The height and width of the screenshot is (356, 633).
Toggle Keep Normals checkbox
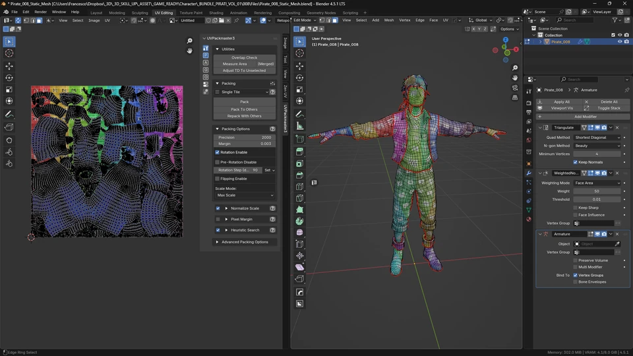pos(575,162)
